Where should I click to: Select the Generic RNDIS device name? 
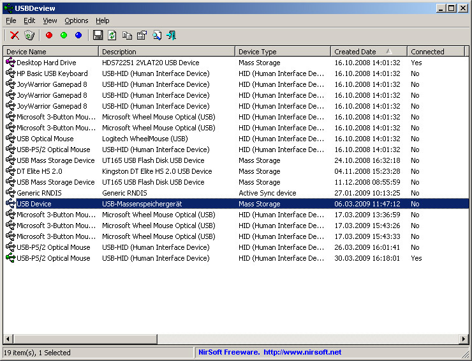click(x=39, y=193)
